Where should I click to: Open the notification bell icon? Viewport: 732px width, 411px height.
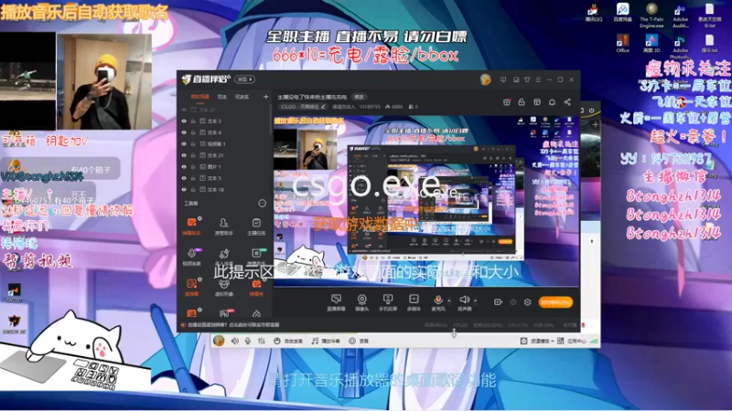coord(552,102)
